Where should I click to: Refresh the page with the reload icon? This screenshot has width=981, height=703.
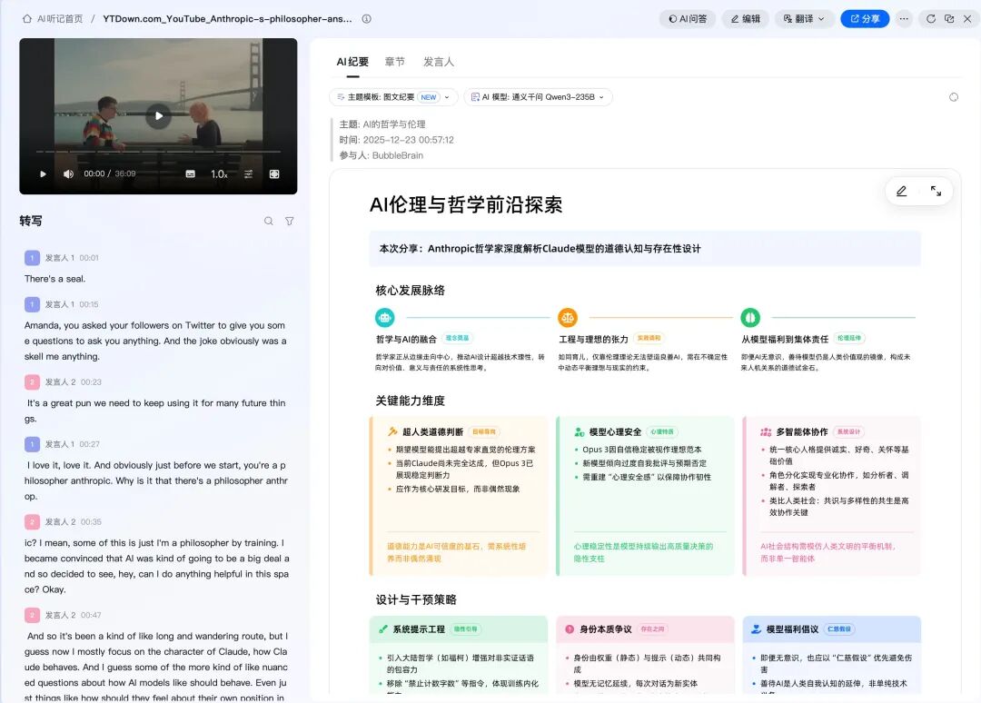[x=931, y=19]
